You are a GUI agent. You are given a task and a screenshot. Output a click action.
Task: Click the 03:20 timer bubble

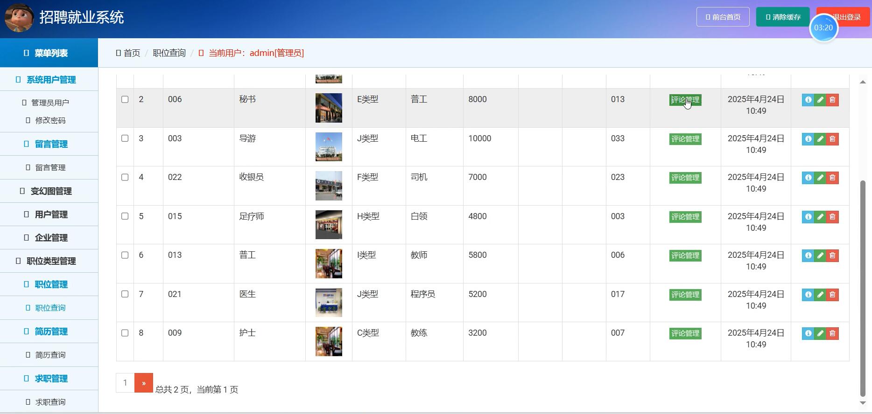823,28
